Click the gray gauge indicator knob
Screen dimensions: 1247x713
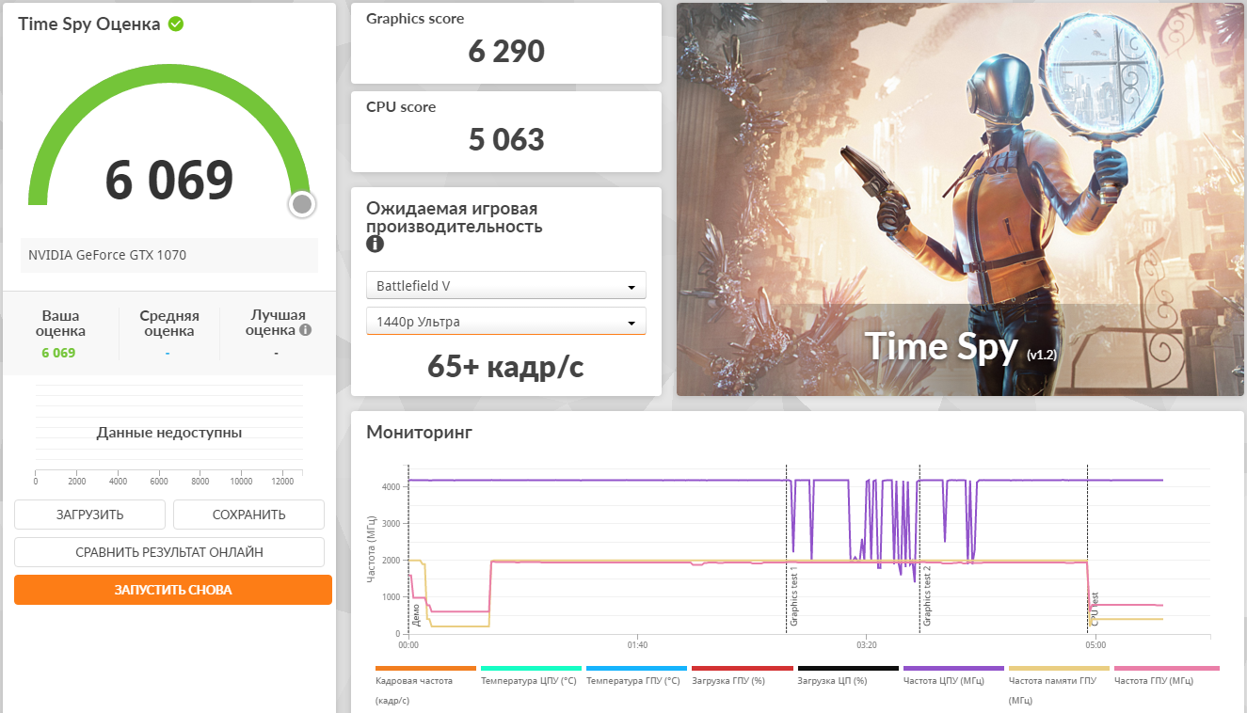(301, 204)
